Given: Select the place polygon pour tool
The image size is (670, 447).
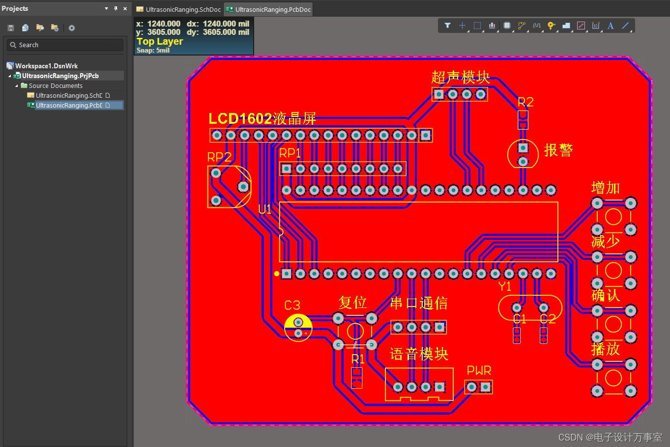Looking at the screenshot, I should [x=566, y=26].
